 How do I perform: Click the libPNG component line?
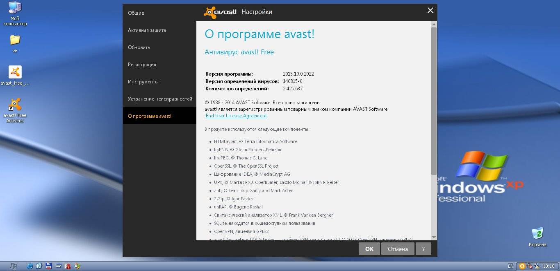(x=248, y=150)
